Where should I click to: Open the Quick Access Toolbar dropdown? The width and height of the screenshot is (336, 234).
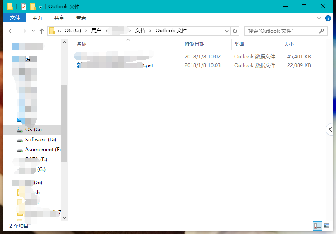tap(40, 7)
